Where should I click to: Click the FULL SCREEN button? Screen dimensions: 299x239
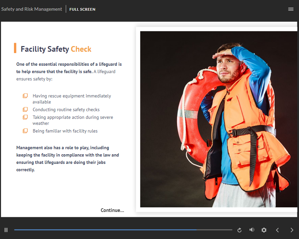[x=82, y=9]
